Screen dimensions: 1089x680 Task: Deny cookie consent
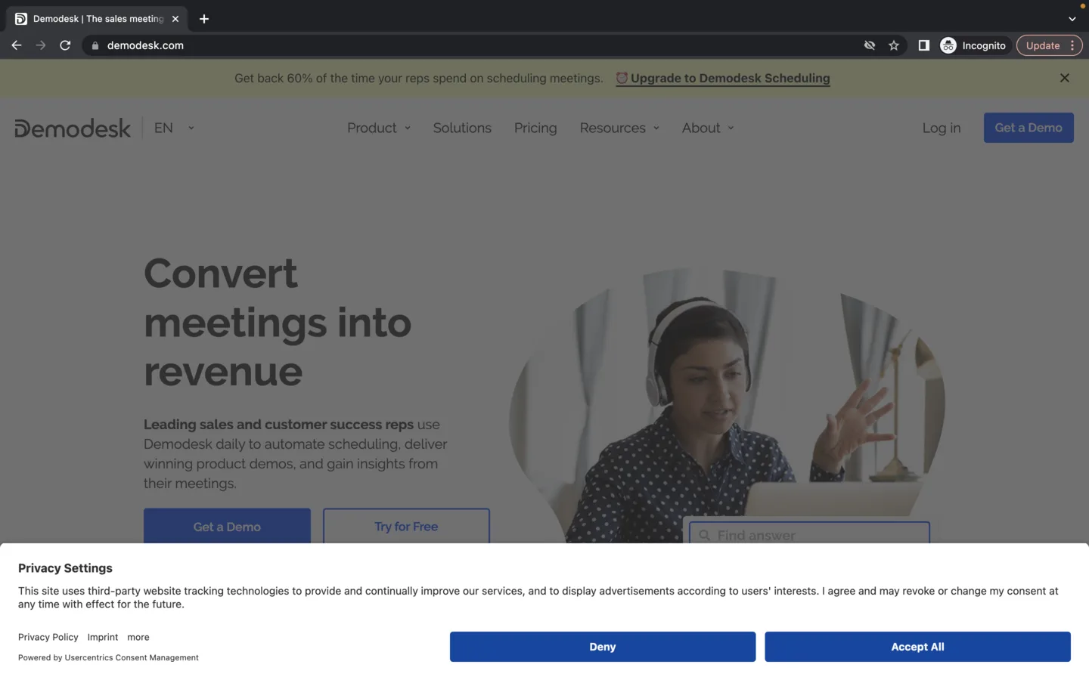point(603,647)
